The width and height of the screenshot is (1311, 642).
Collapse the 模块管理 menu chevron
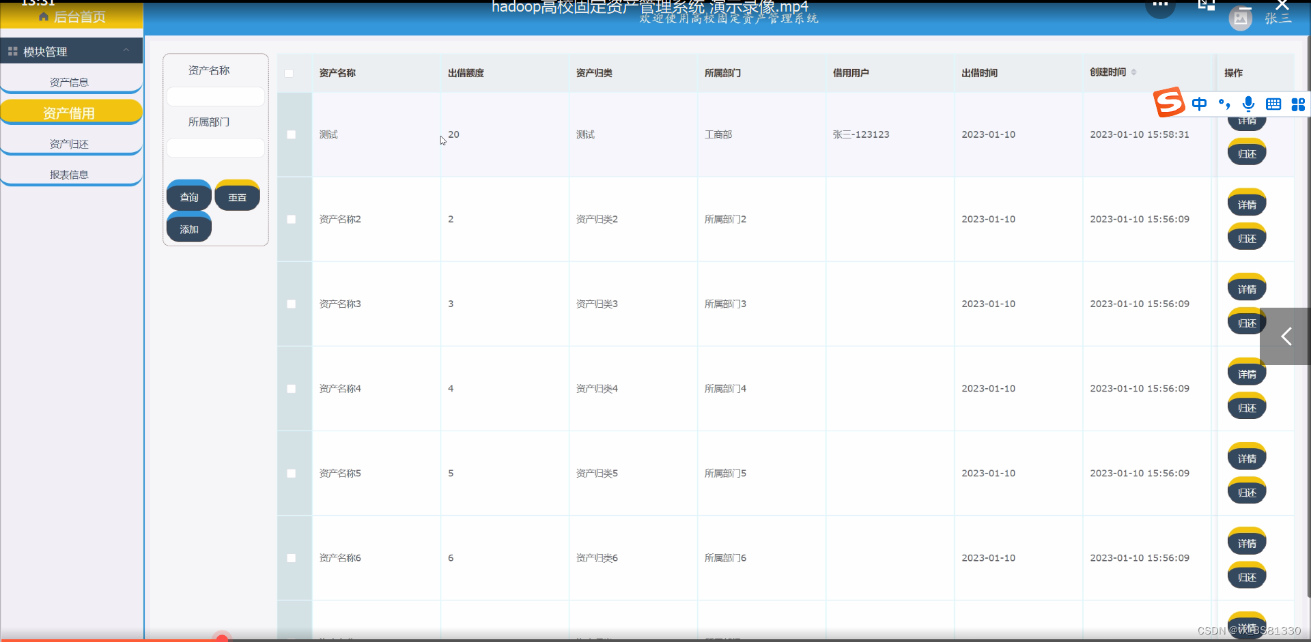pyautogui.click(x=126, y=50)
